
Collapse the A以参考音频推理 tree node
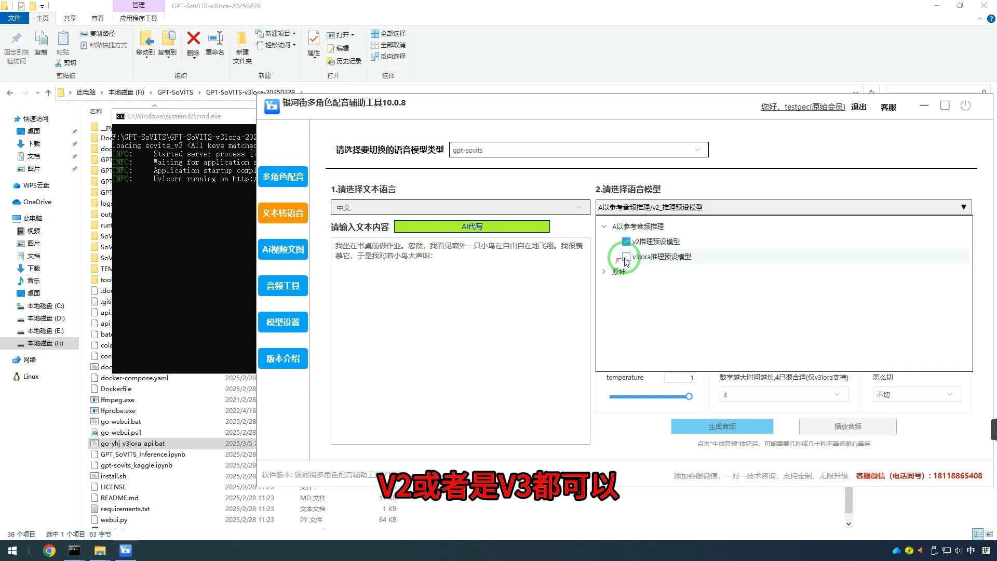[604, 226]
